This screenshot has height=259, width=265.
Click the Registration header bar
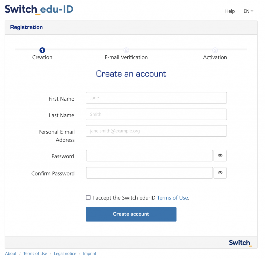[26, 27]
